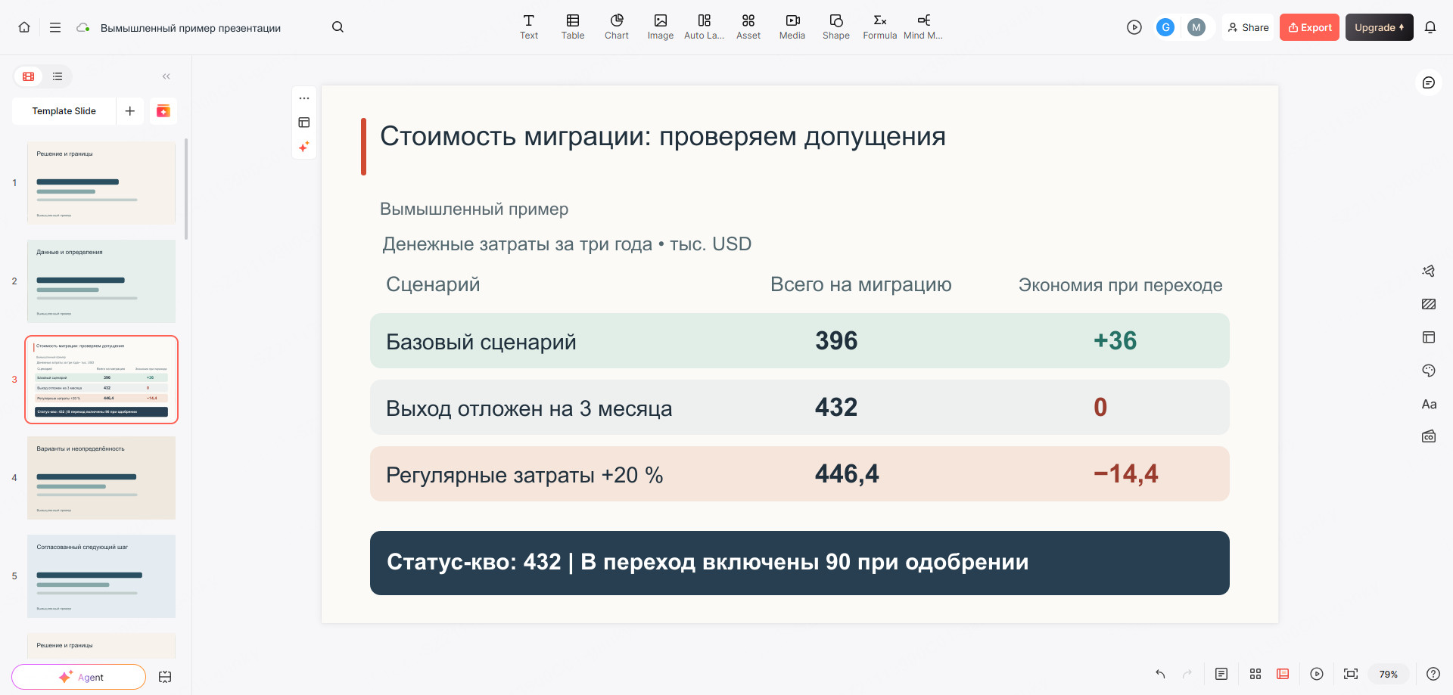The height and width of the screenshot is (695, 1453).
Task: Open color theme palette icon
Action: click(1429, 371)
